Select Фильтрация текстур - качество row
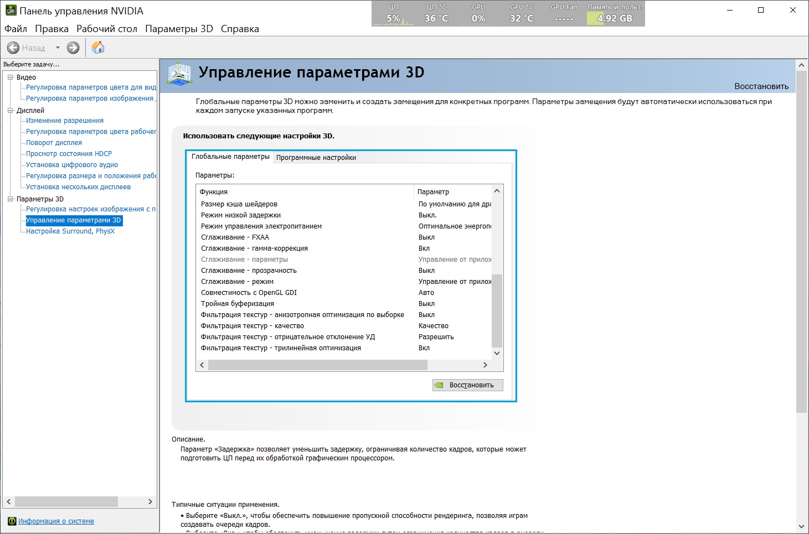The image size is (809, 534). click(344, 326)
